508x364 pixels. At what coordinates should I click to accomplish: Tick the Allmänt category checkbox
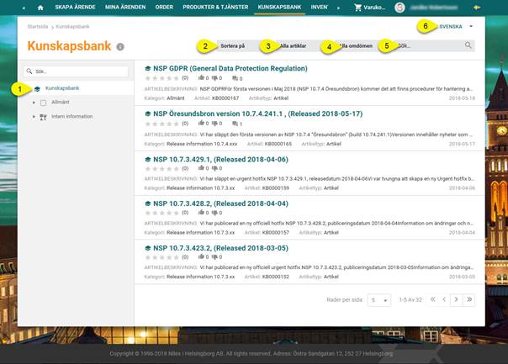(44, 103)
